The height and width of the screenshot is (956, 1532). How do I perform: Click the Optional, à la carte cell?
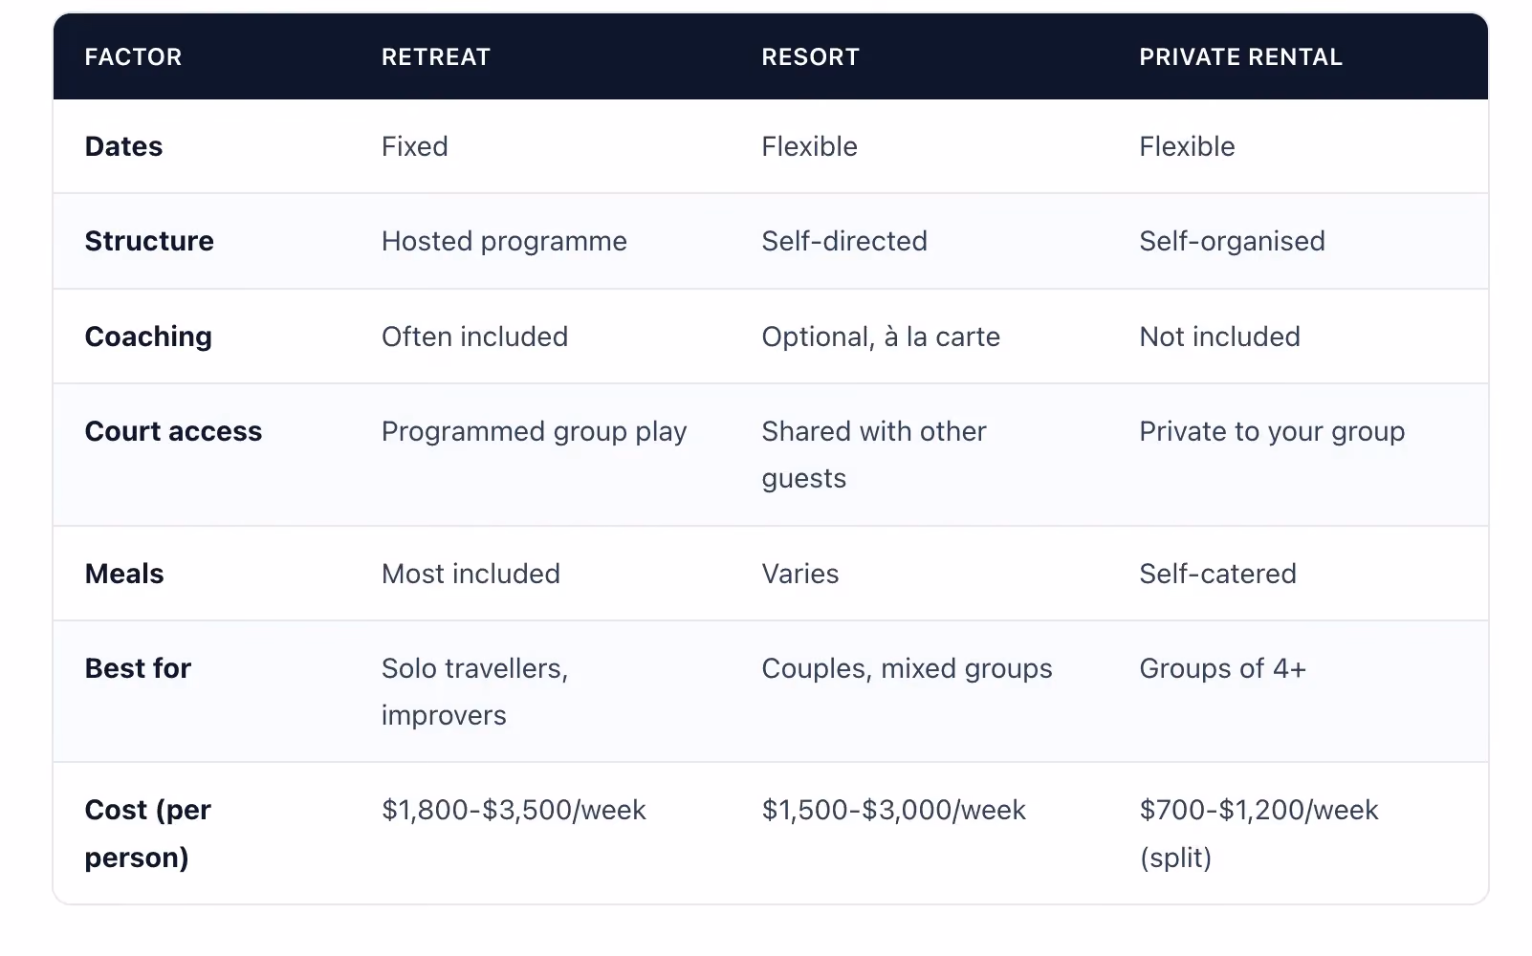pyautogui.click(x=881, y=337)
